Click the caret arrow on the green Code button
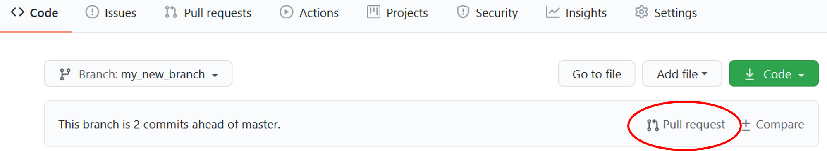 801,75
